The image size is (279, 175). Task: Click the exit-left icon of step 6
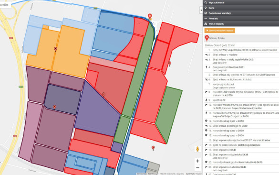[206, 79]
